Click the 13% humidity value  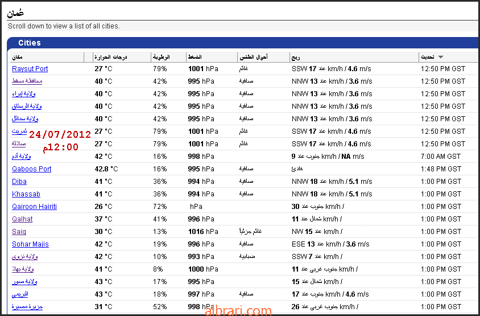pyautogui.click(x=160, y=232)
